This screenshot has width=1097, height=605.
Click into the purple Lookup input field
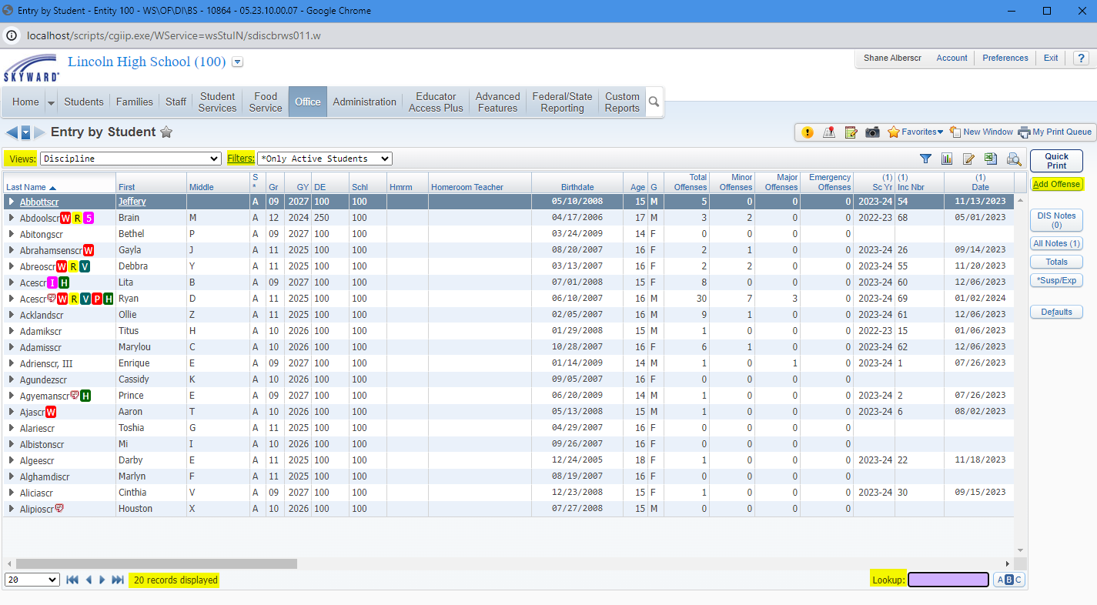coord(948,580)
